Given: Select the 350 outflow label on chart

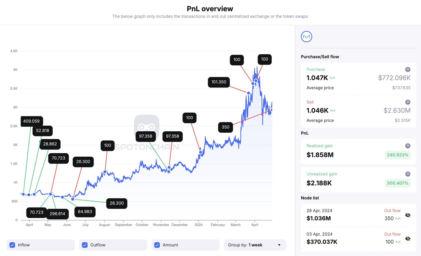Looking at the screenshot, I should (x=226, y=127).
